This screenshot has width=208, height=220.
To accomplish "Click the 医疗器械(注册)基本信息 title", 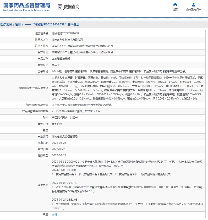I will (40, 24).
